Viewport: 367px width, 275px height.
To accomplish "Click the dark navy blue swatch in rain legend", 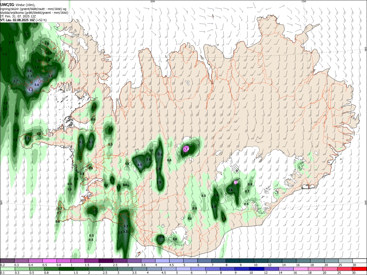I will click(256, 269).
